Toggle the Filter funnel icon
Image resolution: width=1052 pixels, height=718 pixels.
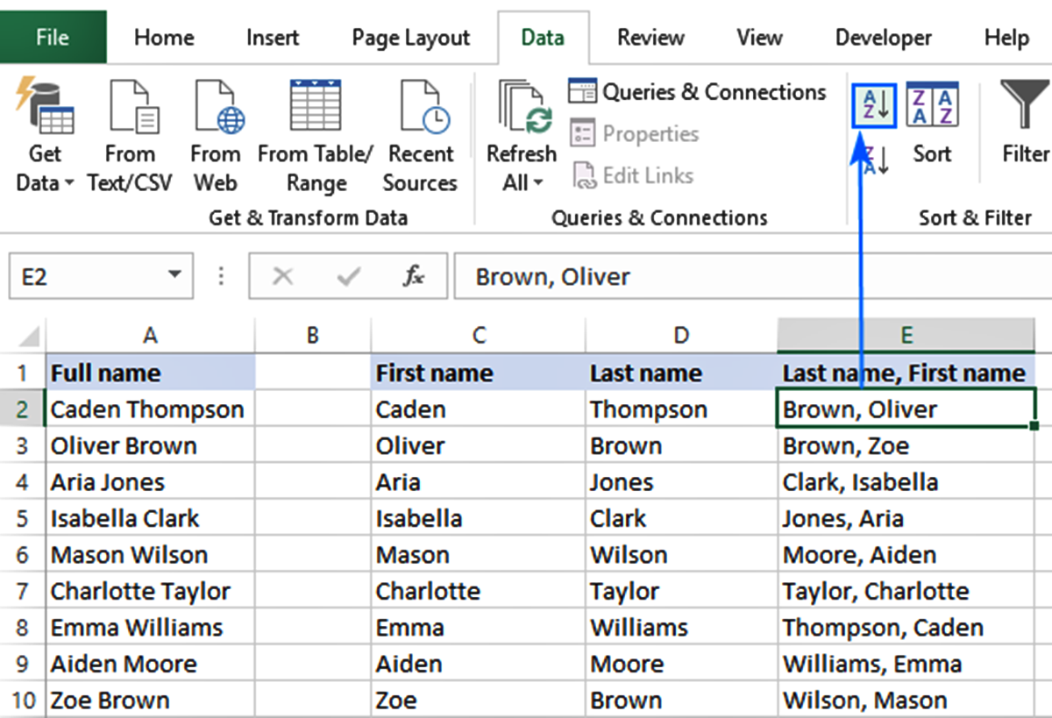point(1025,123)
